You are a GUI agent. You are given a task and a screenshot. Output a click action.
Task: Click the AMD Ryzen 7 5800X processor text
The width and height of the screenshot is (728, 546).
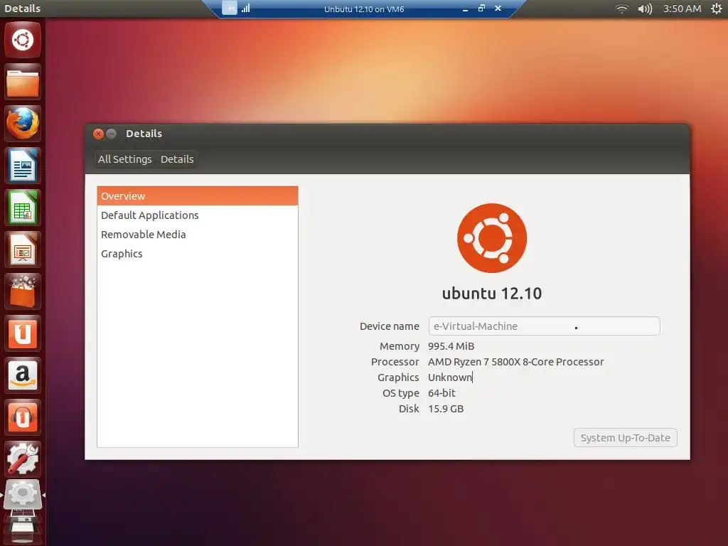pos(516,362)
